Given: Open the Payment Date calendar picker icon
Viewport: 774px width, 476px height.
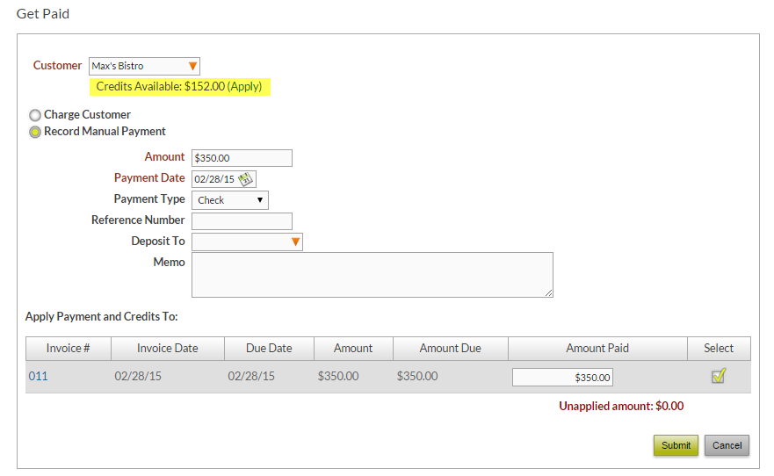Looking at the screenshot, I should click(x=245, y=179).
